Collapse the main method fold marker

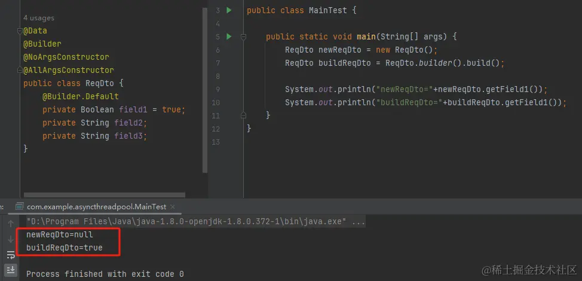point(243,36)
